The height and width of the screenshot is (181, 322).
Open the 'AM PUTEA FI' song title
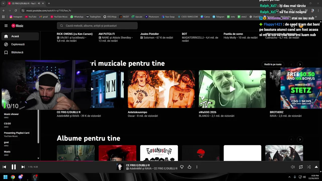point(107,34)
